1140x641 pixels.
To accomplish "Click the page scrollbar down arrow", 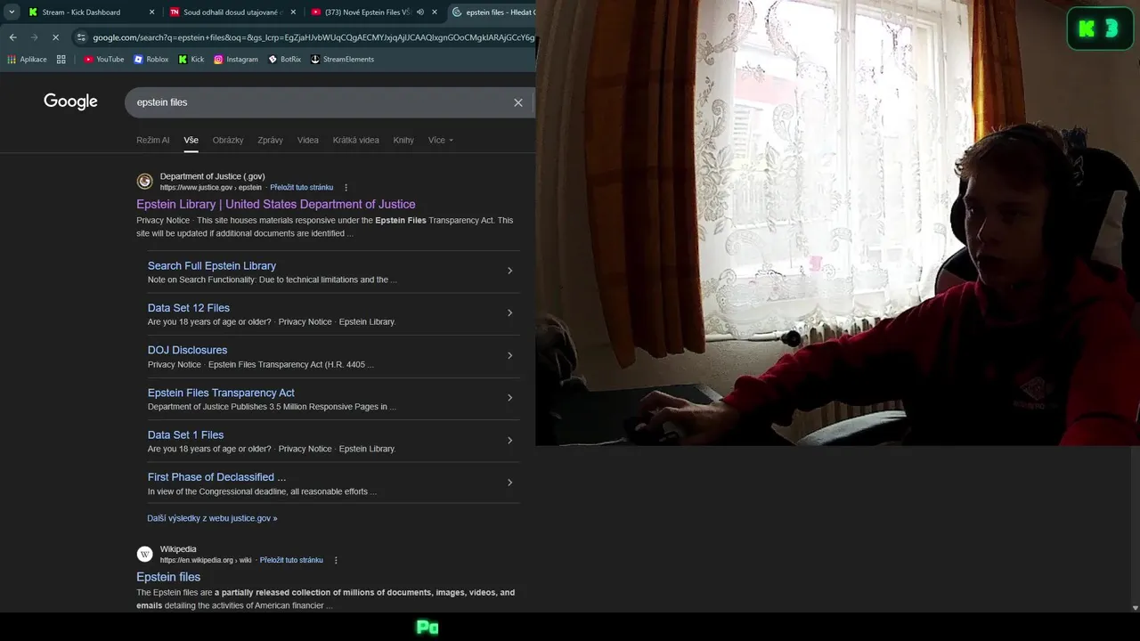I will [x=1134, y=607].
